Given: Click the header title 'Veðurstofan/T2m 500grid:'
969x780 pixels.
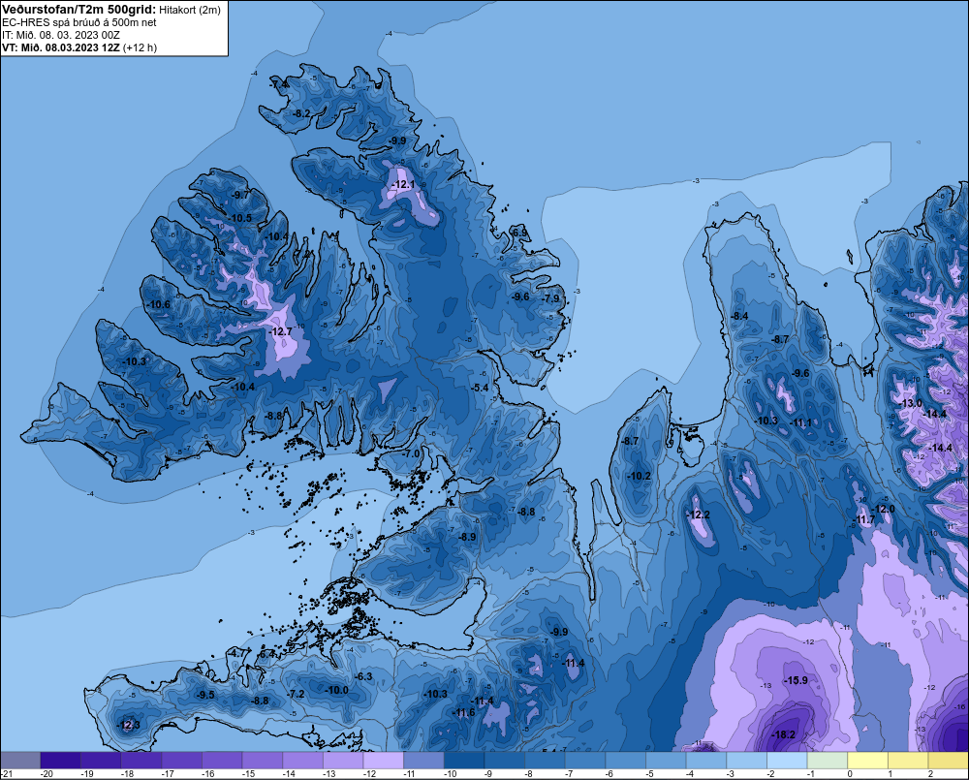Looking at the screenshot, I should pos(79,10).
